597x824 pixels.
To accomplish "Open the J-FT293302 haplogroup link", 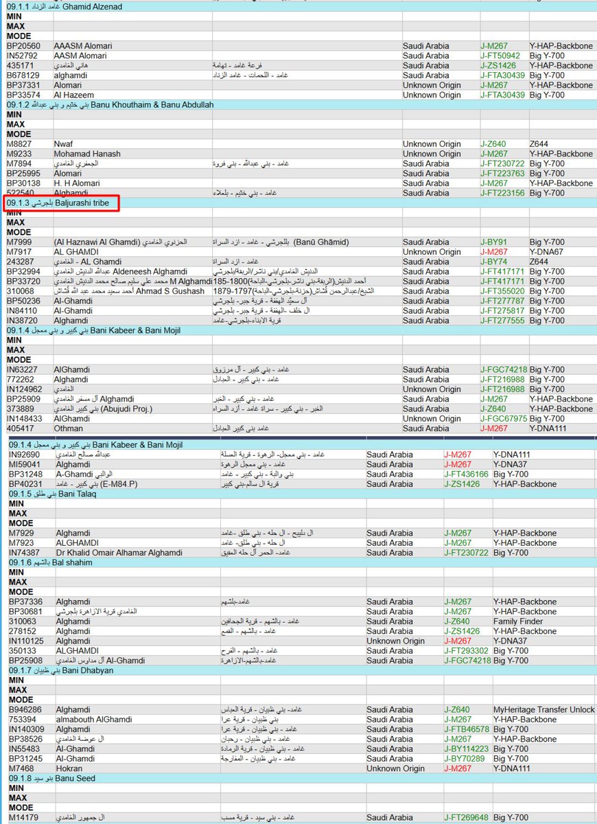I will point(466,650).
